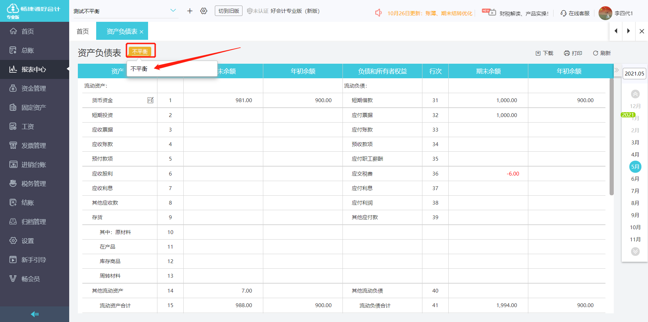Viewport: 648px width, 322px height.
Task: Open 固定资产 in the sidebar menu
Action: [34, 108]
